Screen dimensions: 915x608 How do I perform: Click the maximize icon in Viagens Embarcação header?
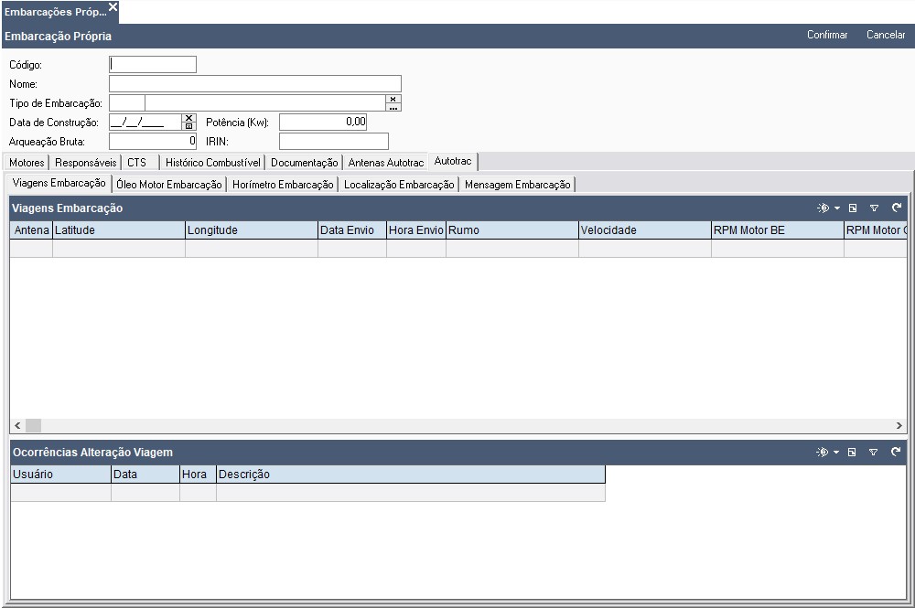coord(852,208)
